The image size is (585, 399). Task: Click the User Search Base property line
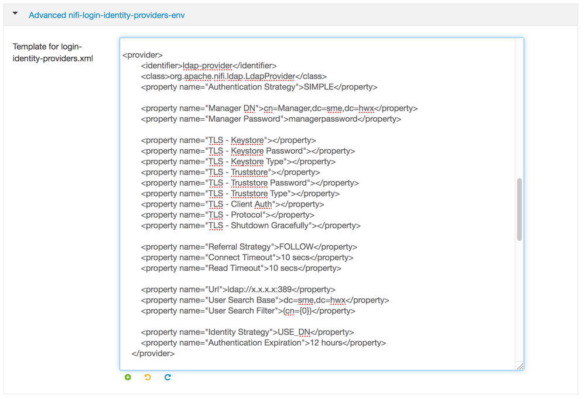265,300
